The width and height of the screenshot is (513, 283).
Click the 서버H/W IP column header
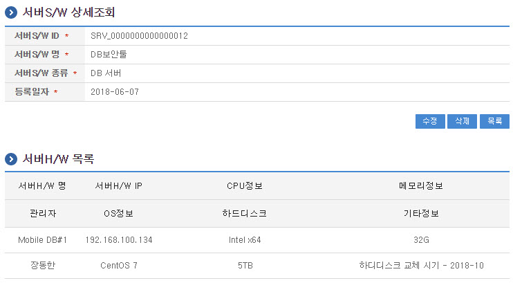118,186
